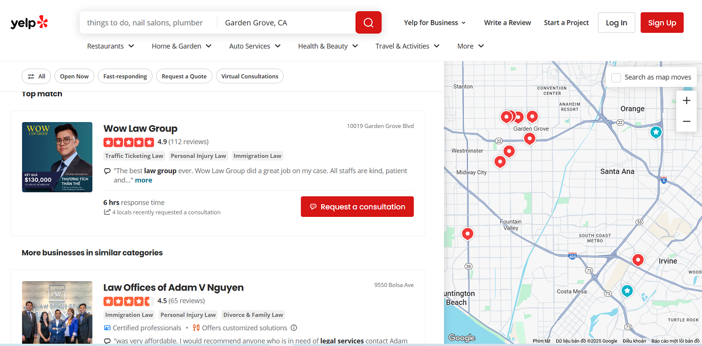Viewport: 702px width, 346px height.
Task: Click the info icon next to Offers customized solutions
Action: 294,328
